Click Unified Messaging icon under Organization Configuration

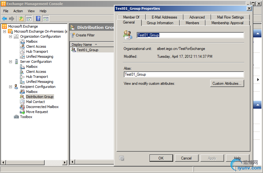pos(22,57)
